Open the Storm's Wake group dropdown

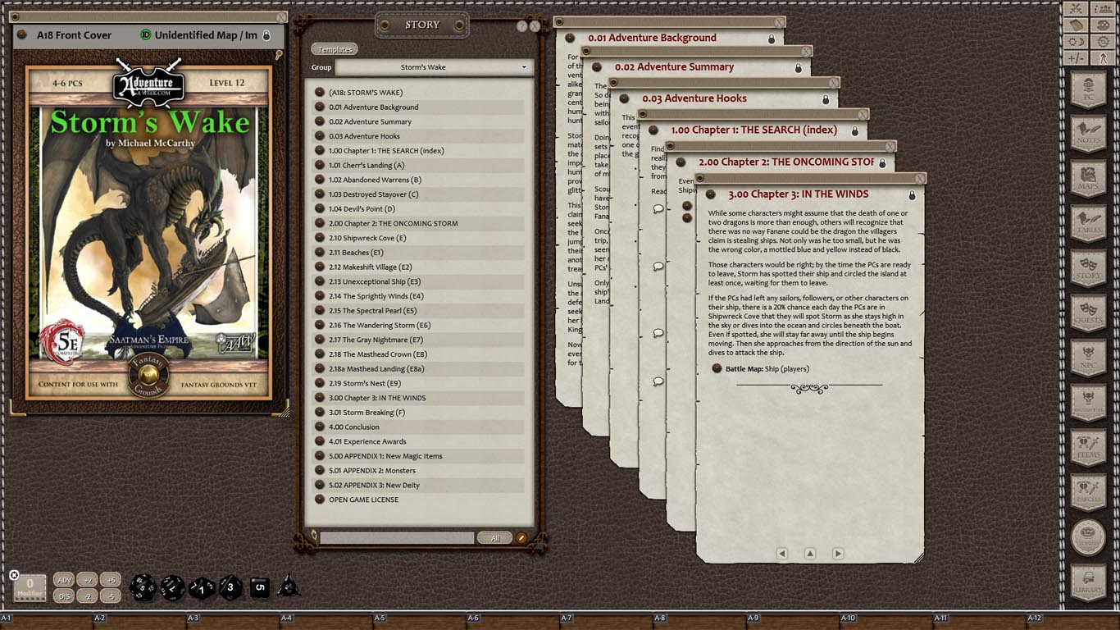pos(523,67)
